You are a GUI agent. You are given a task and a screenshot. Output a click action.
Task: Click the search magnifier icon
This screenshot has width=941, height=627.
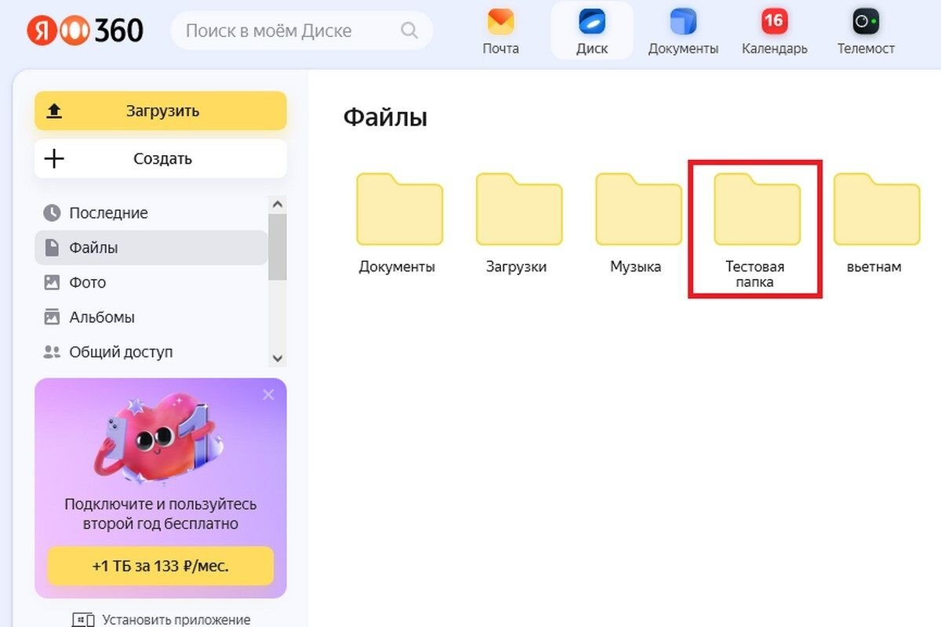(x=409, y=31)
